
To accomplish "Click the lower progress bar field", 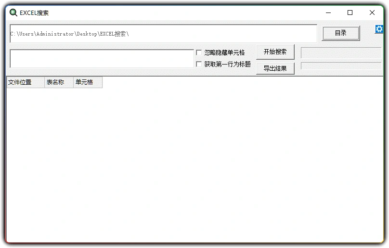I will point(341,66).
